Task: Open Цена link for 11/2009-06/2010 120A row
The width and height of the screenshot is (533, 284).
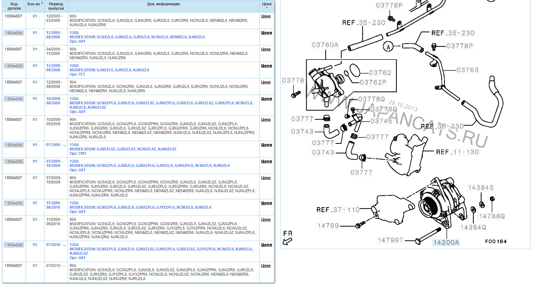Action: pyautogui.click(x=266, y=203)
